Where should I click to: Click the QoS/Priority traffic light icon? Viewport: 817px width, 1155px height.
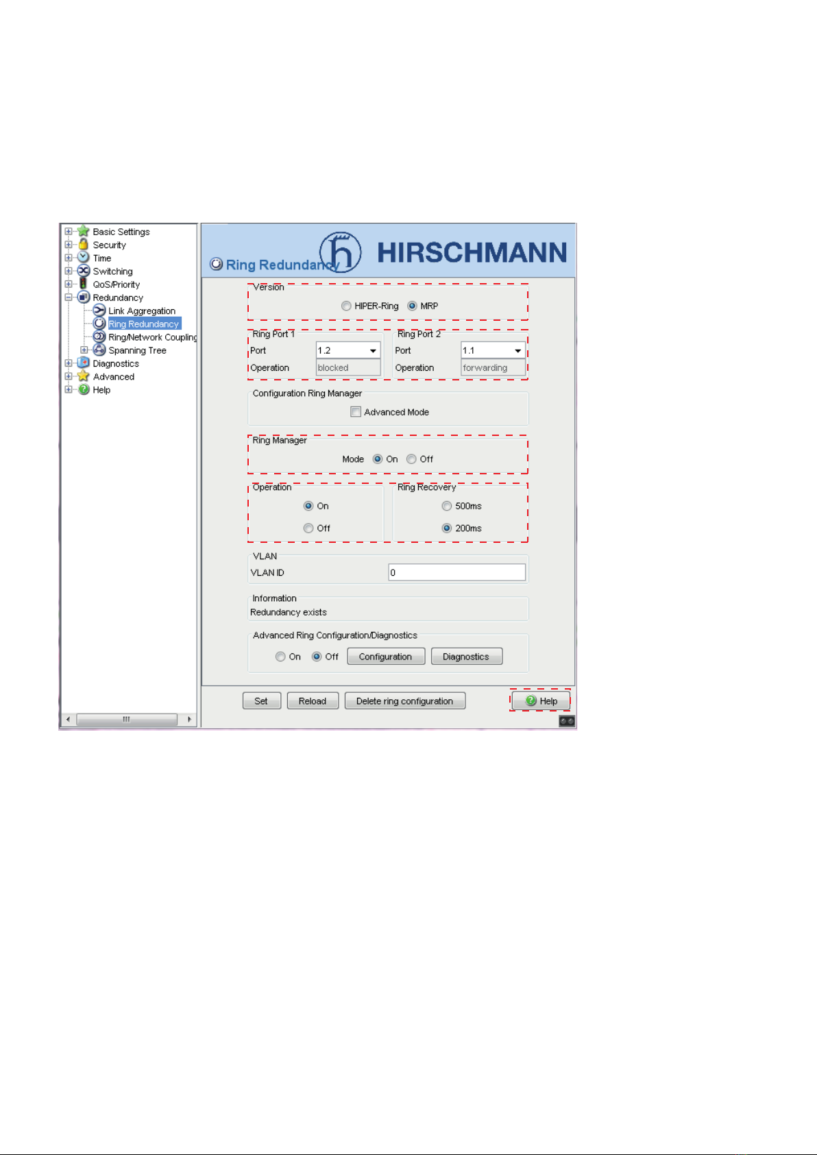83,284
